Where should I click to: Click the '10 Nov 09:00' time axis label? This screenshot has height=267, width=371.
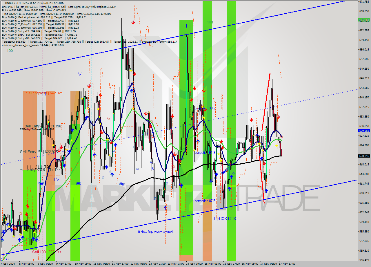[83, 264]
